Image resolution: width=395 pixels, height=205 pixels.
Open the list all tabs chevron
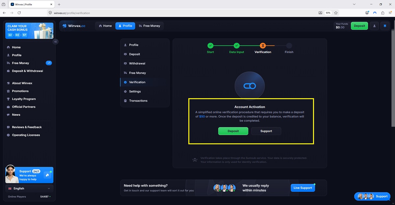tap(354, 4)
